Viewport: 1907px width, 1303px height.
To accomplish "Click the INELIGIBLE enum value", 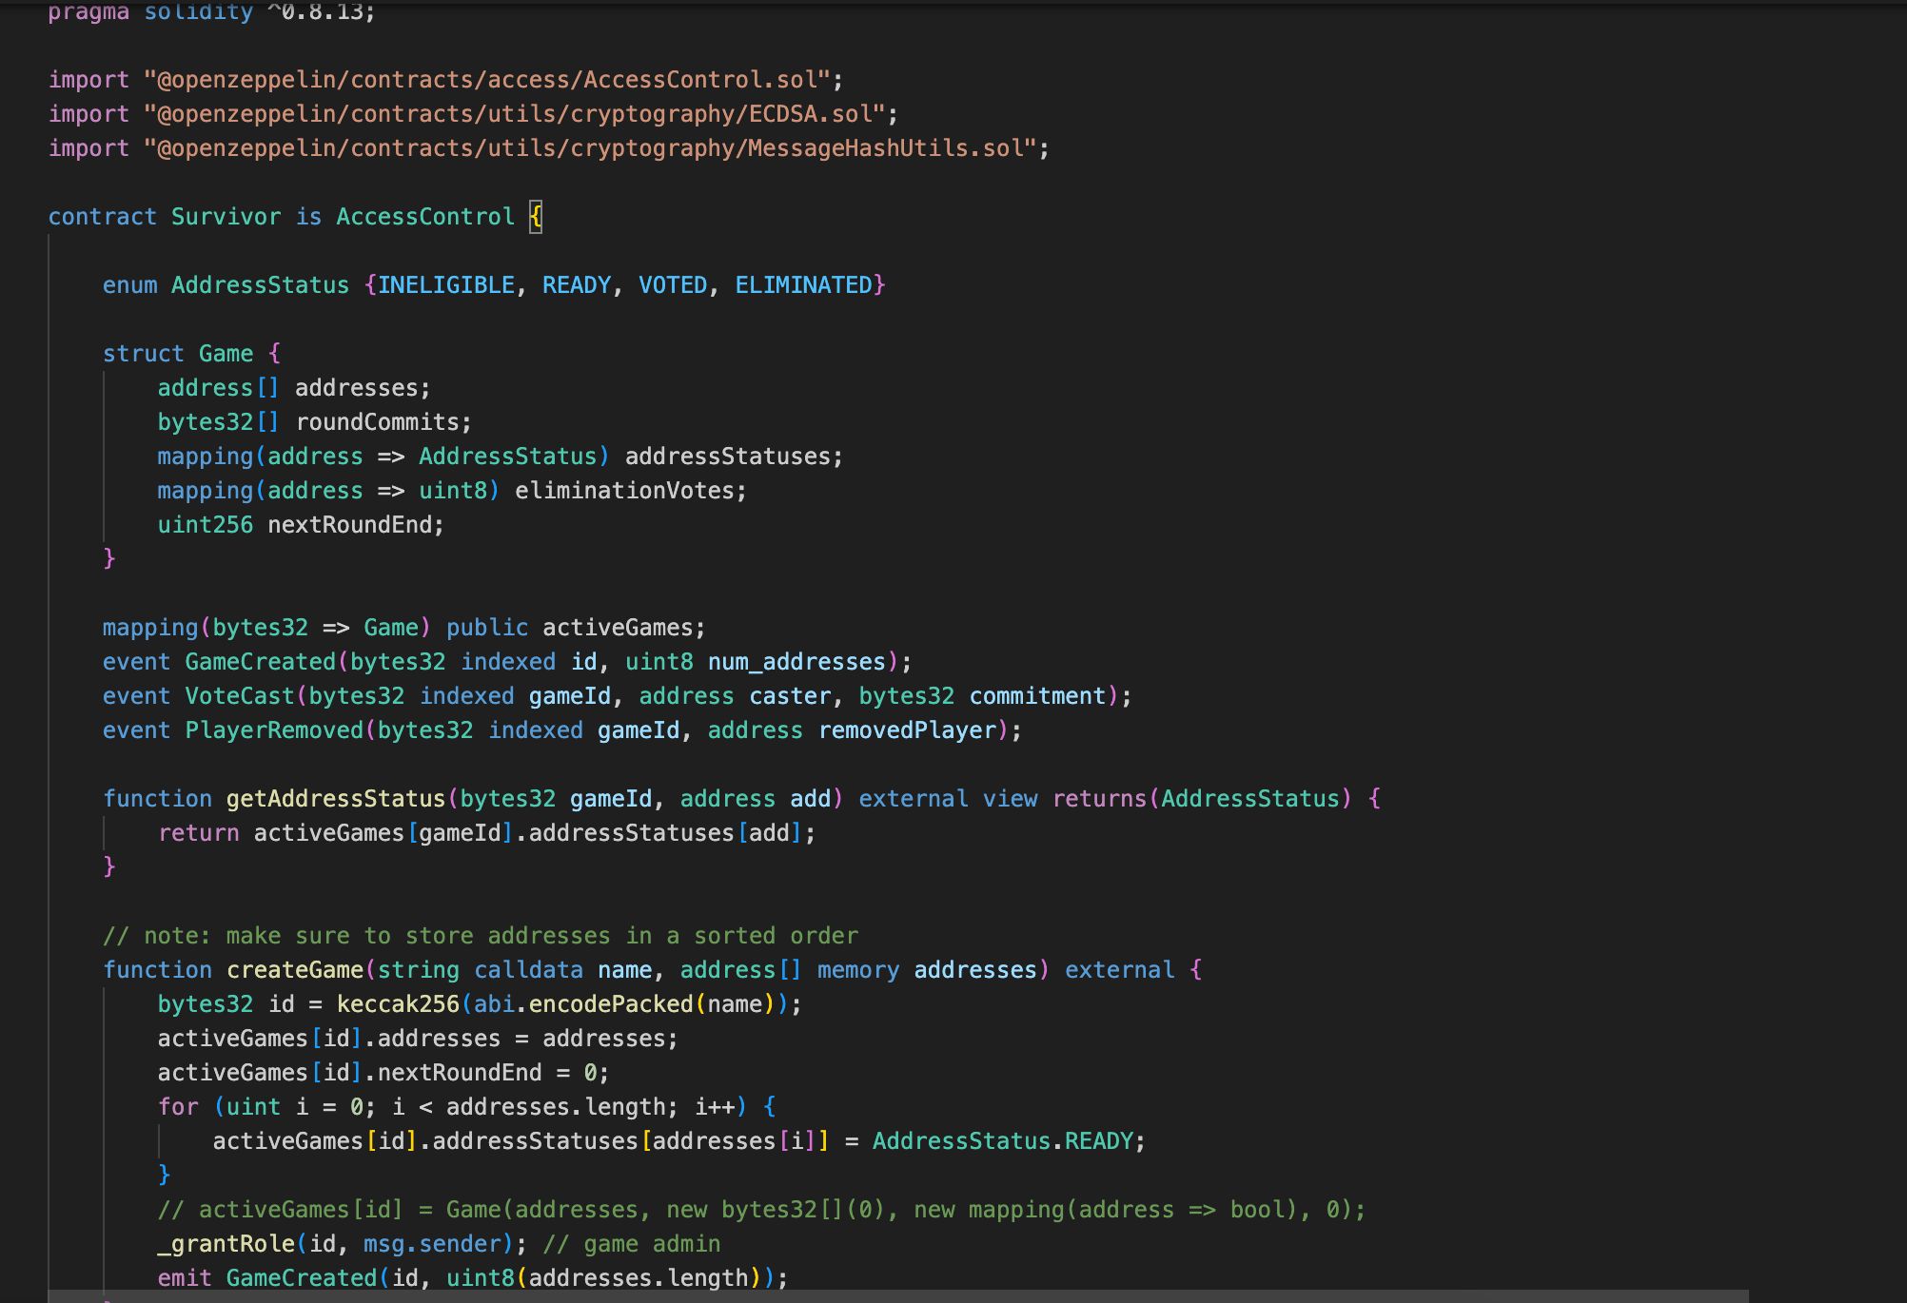I will [446, 285].
